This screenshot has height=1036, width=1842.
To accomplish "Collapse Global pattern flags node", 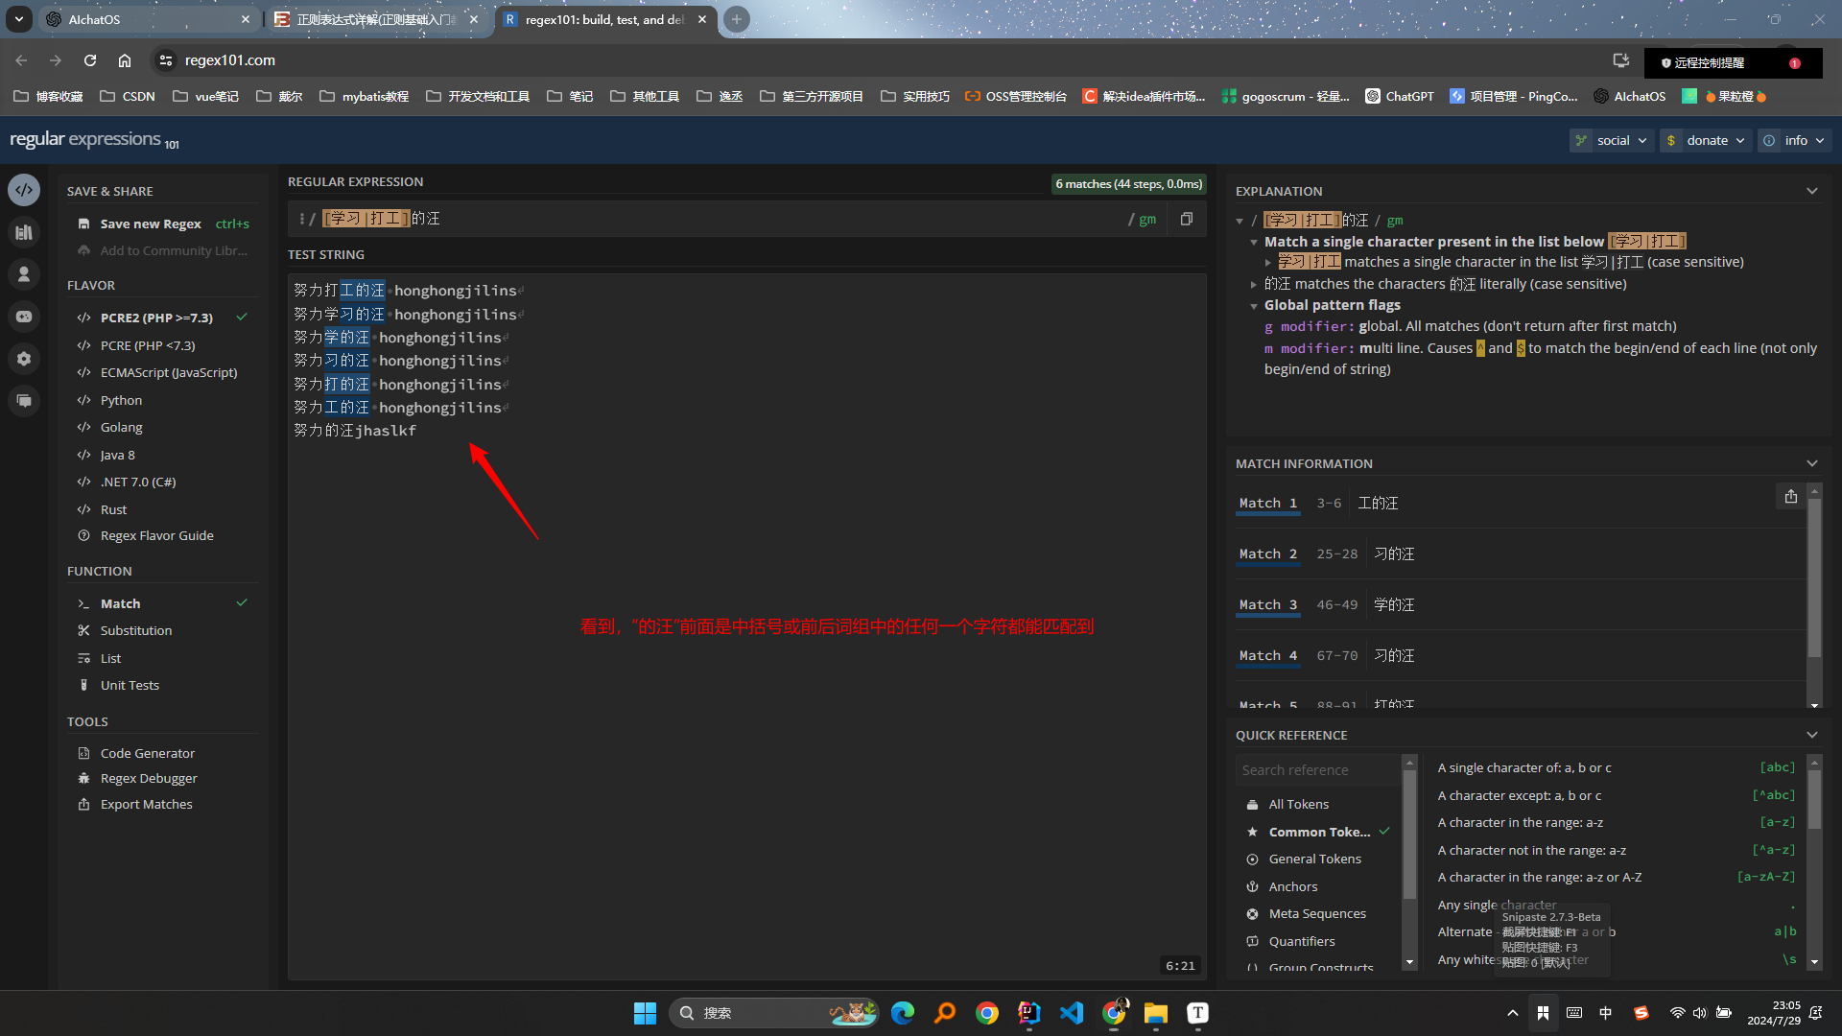I will (x=1253, y=306).
